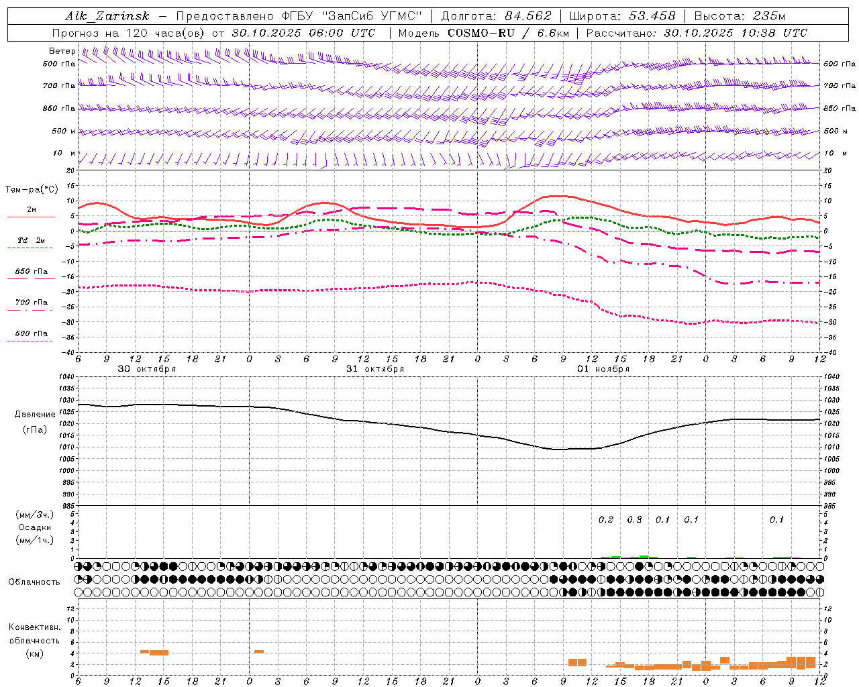Click the "500 гПа" temperature legend entry

[x=32, y=333]
